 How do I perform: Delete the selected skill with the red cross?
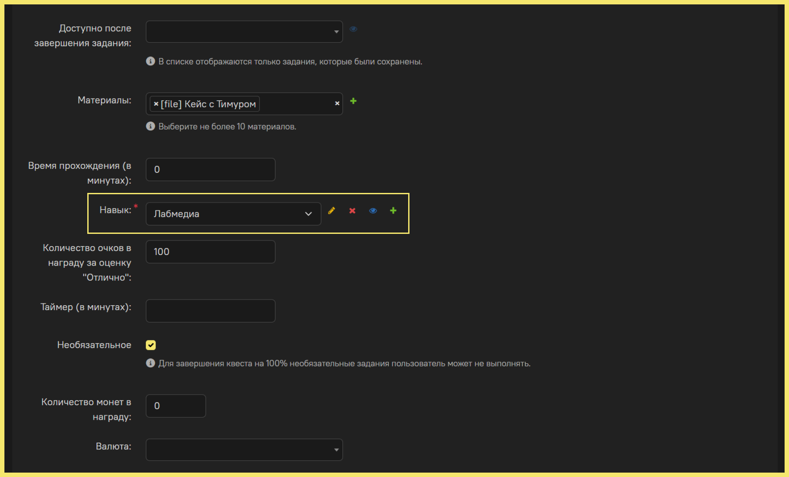pos(352,211)
